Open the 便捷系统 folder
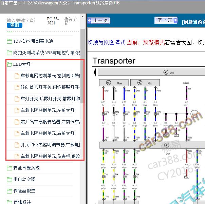 22,202
